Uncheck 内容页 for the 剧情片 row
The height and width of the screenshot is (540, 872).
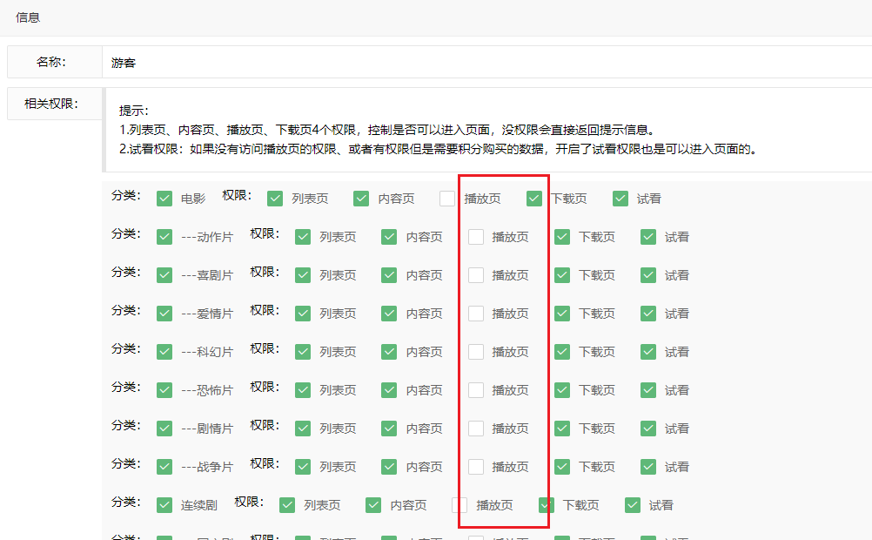click(x=390, y=429)
